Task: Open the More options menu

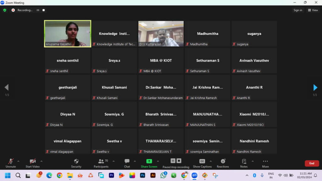Action: coord(265,163)
